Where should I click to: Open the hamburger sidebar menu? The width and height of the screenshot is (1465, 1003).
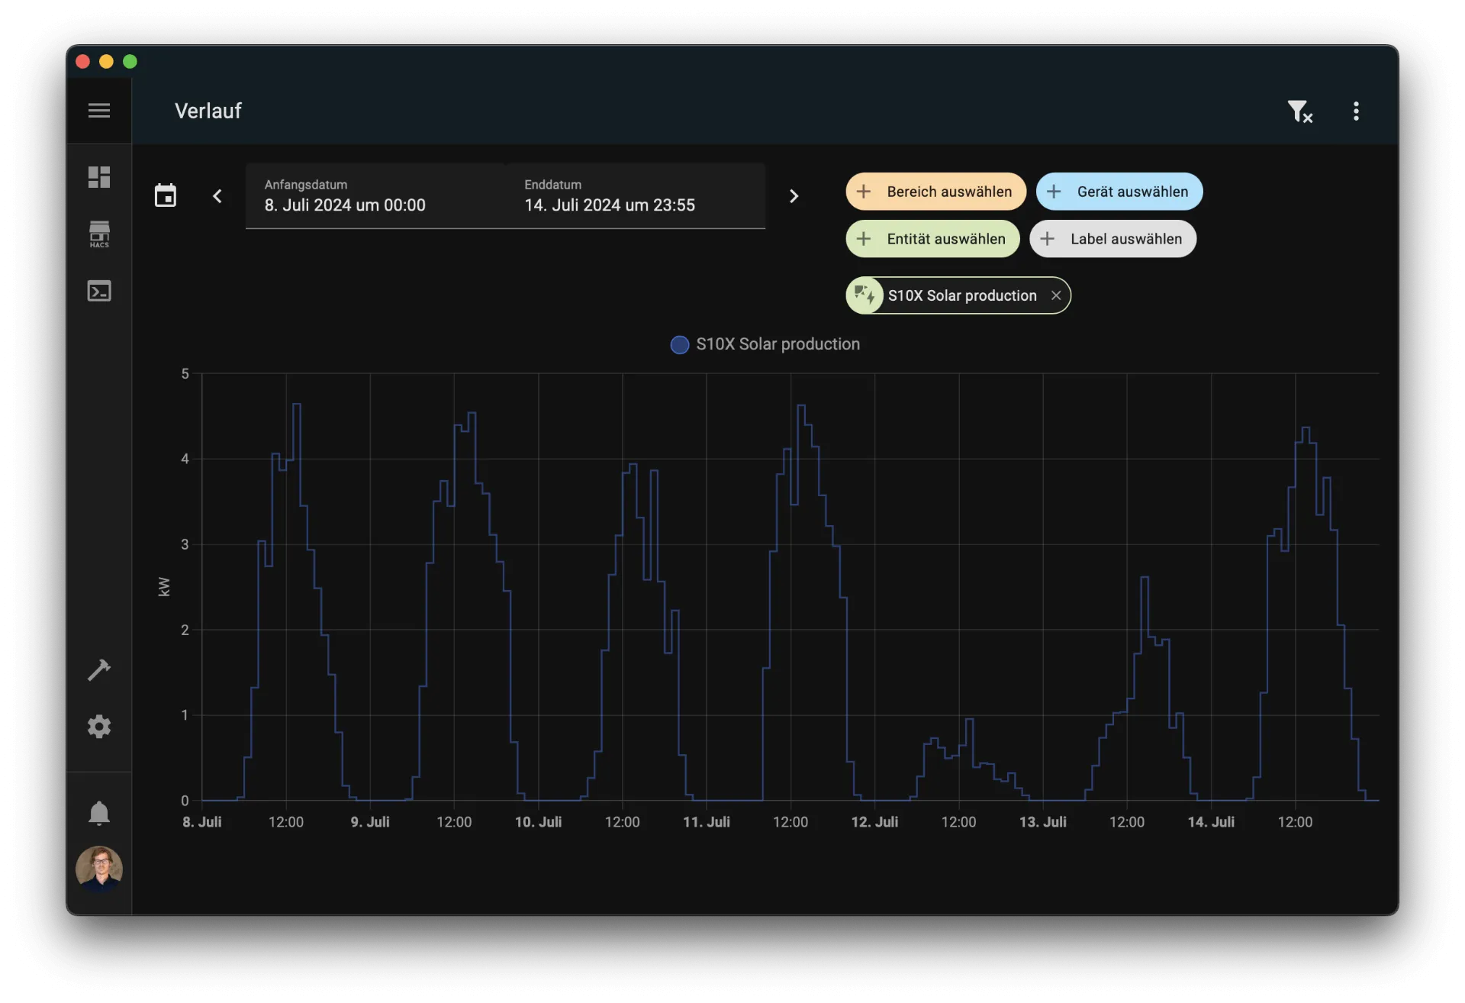pos(99,111)
